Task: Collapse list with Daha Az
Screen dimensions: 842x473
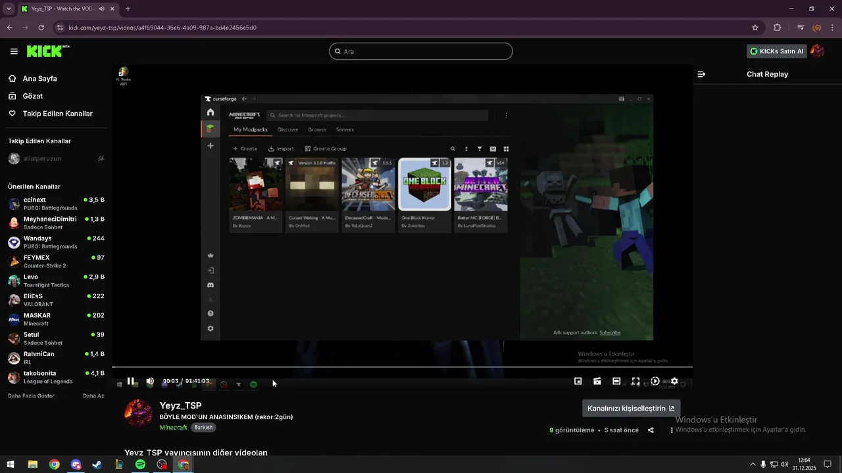Action: click(x=93, y=396)
